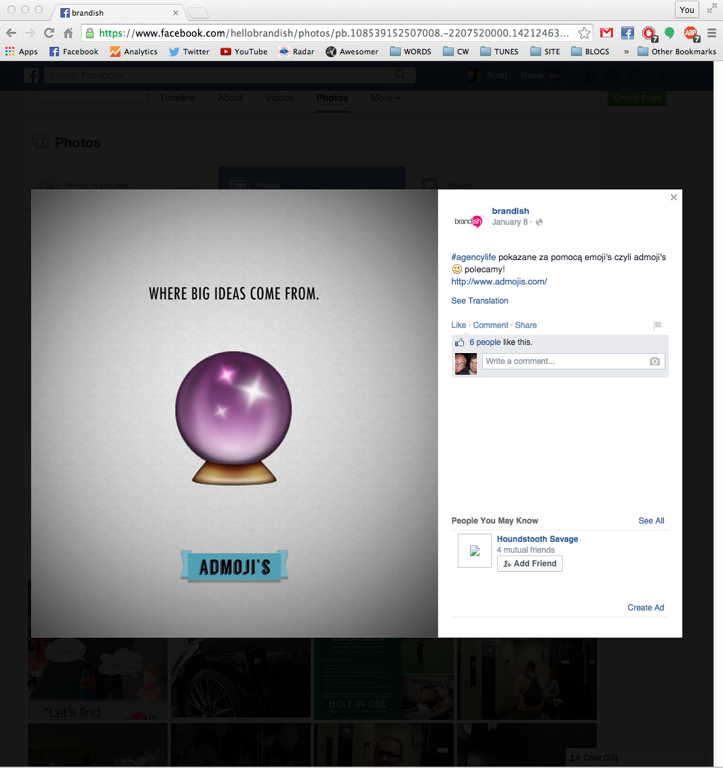This screenshot has width=723, height=768.
Task: Click the Create Page button
Action: tap(637, 98)
